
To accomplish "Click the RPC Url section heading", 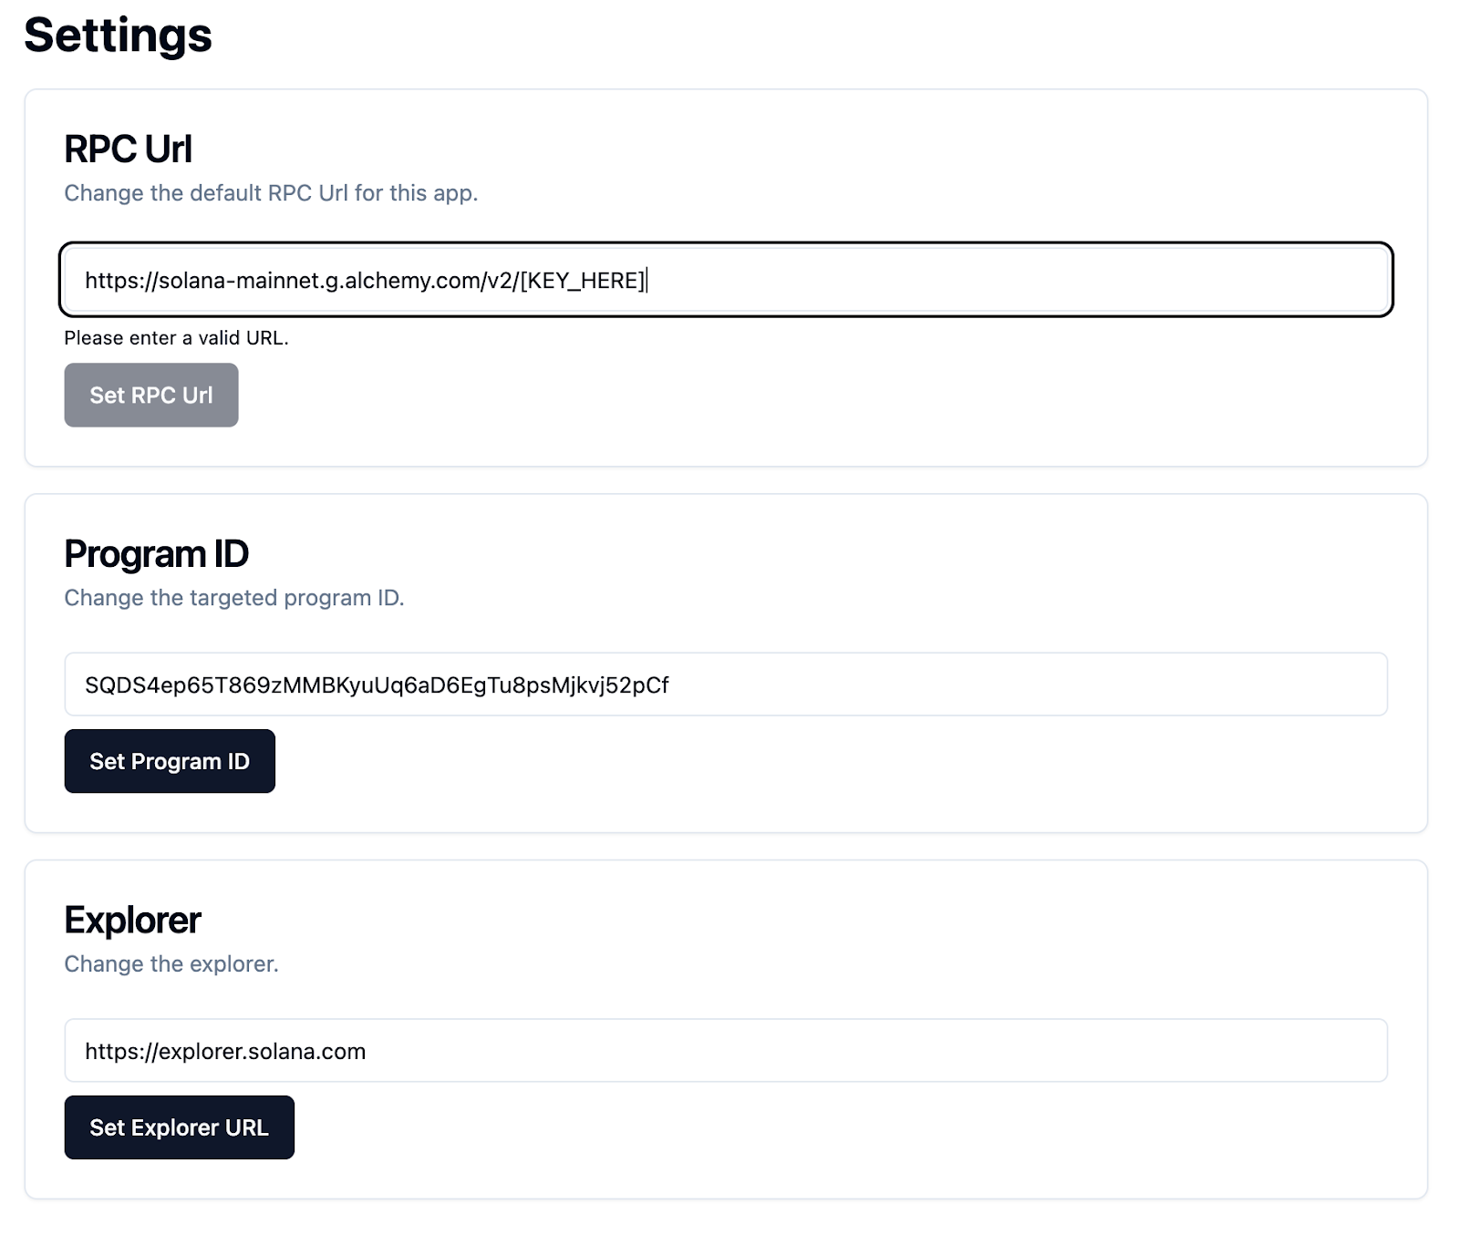I will [128, 149].
